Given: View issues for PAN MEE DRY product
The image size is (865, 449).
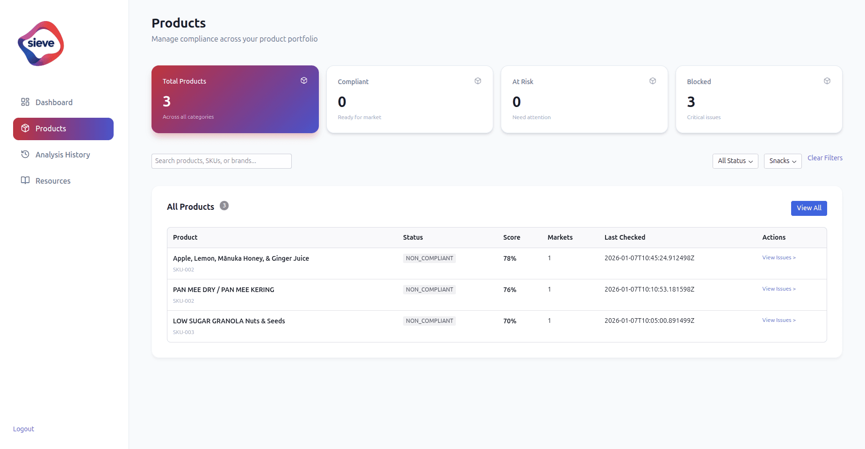Looking at the screenshot, I should [778, 288].
